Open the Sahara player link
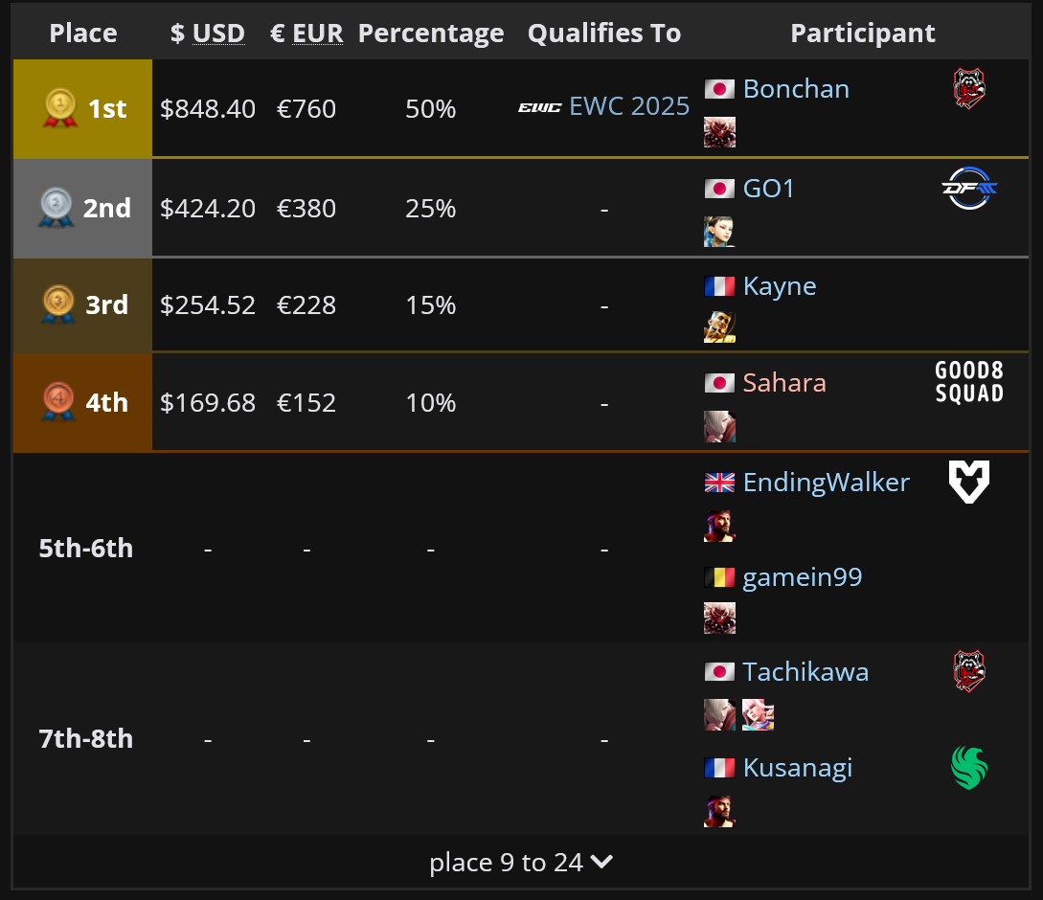Screen dimensions: 1043x900 [784, 383]
